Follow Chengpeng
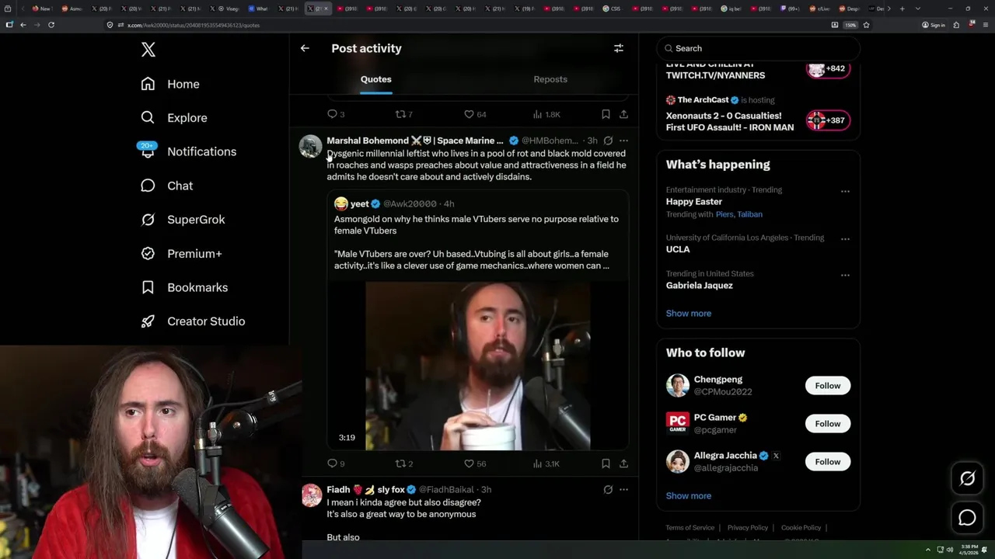The width and height of the screenshot is (995, 559). click(828, 386)
